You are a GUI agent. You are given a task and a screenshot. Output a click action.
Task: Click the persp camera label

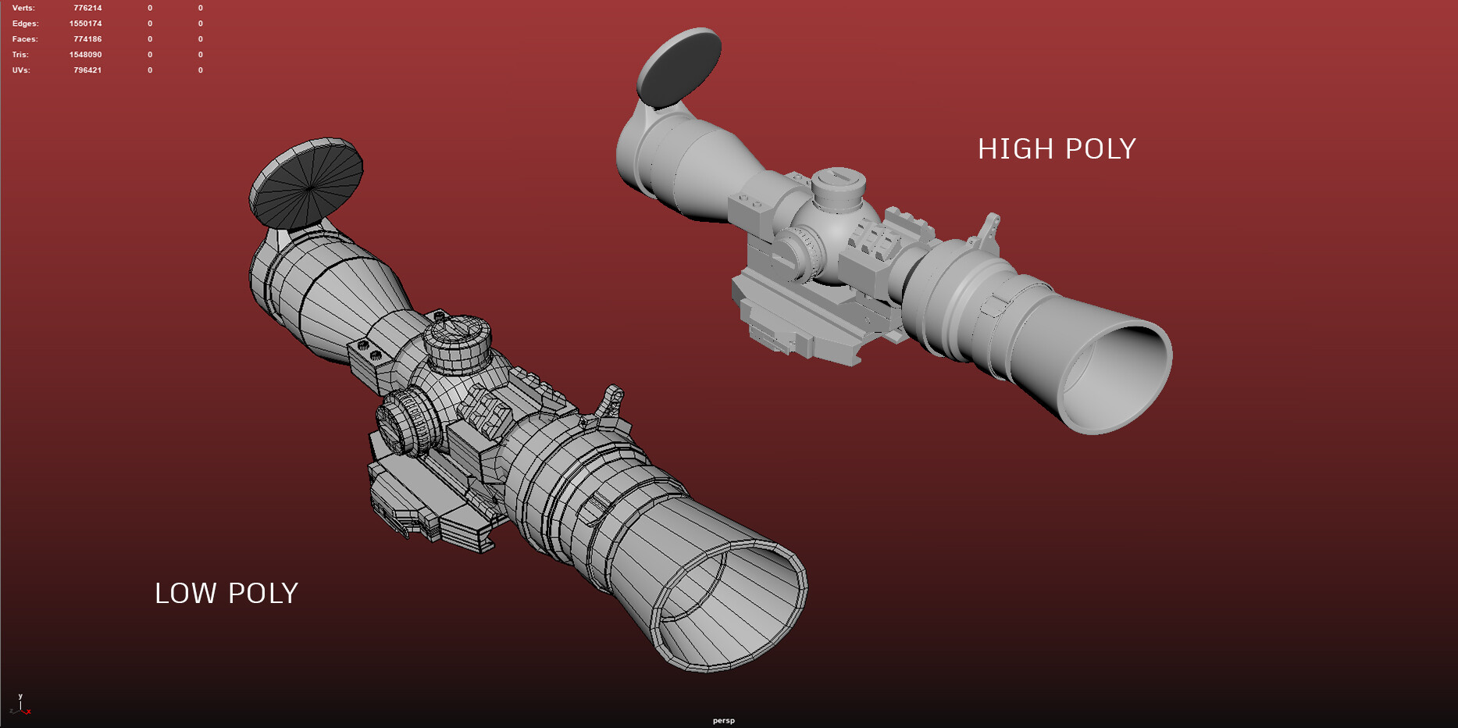pos(722,720)
